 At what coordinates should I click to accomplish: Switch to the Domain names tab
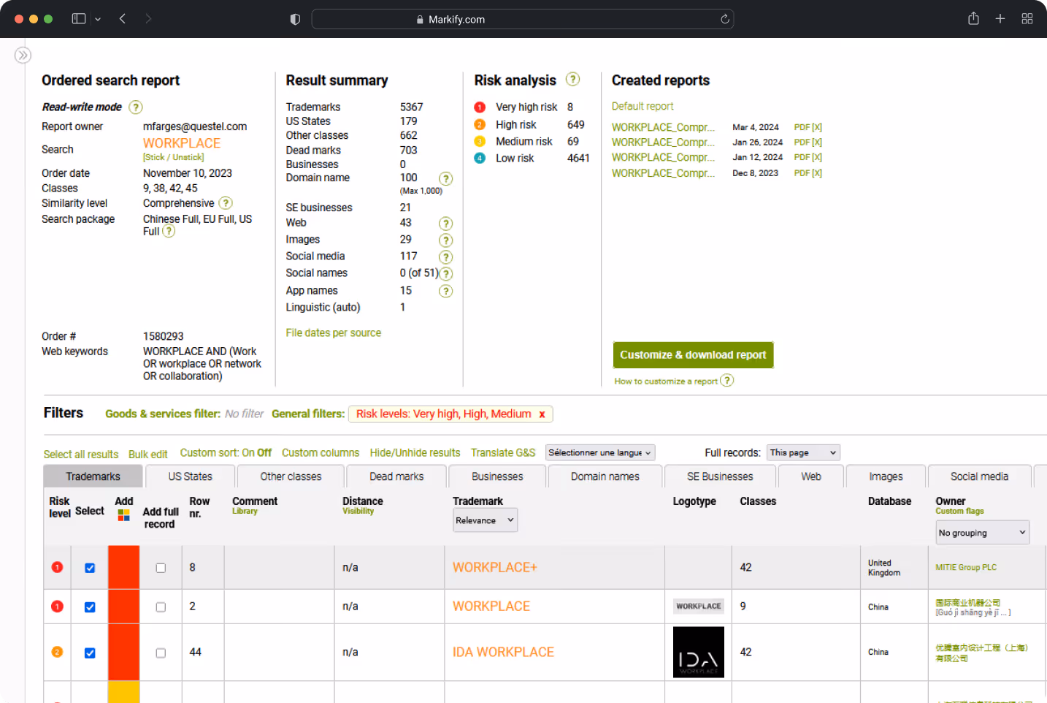point(605,476)
